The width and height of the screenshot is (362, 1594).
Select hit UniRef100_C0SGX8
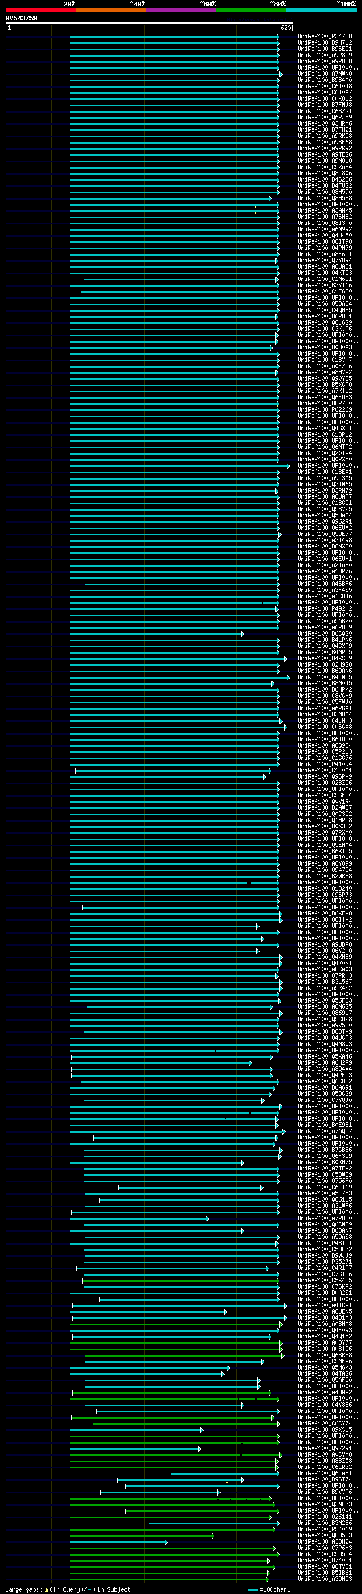pos(325,727)
